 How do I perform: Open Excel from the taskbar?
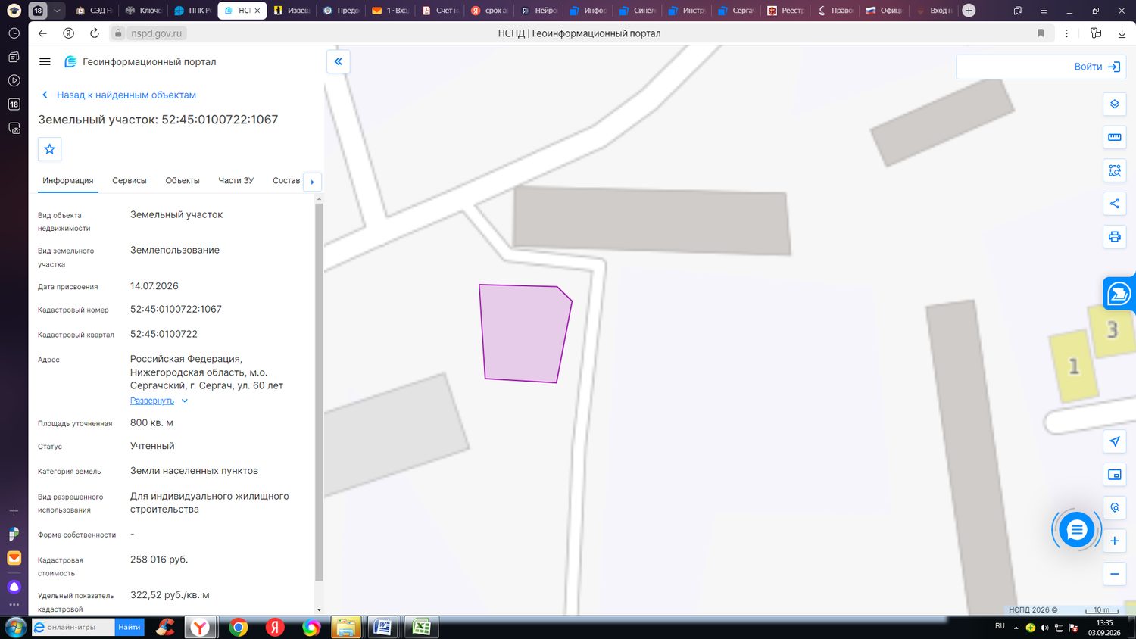point(421,627)
